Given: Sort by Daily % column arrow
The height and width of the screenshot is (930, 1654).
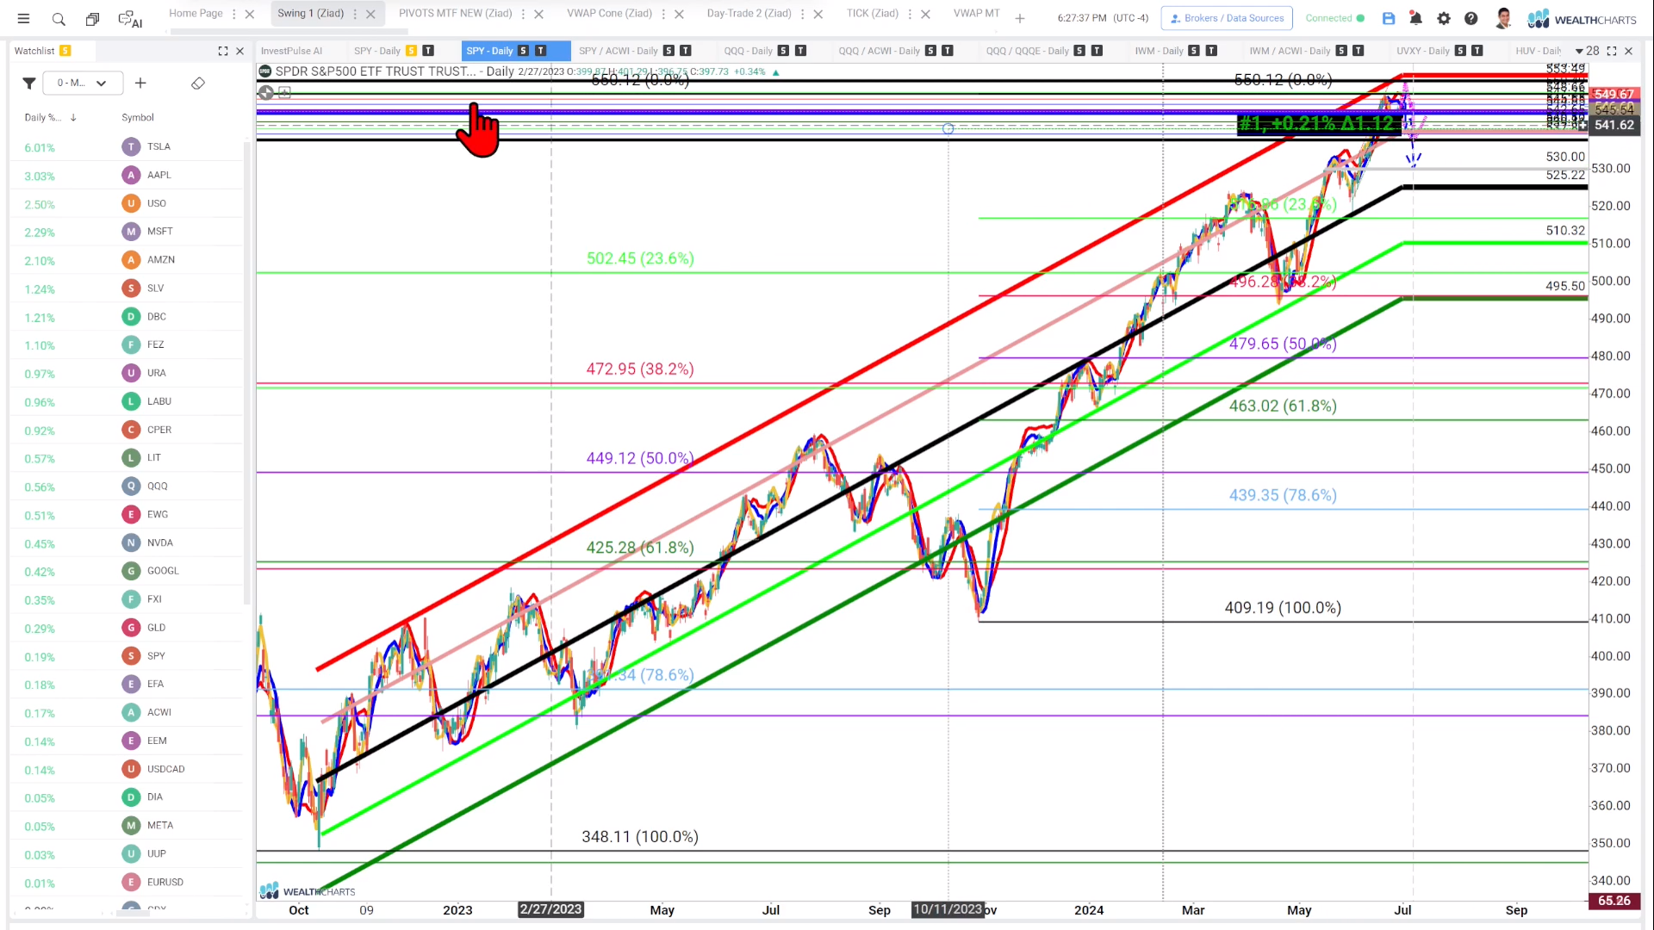Looking at the screenshot, I should (73, 118).
